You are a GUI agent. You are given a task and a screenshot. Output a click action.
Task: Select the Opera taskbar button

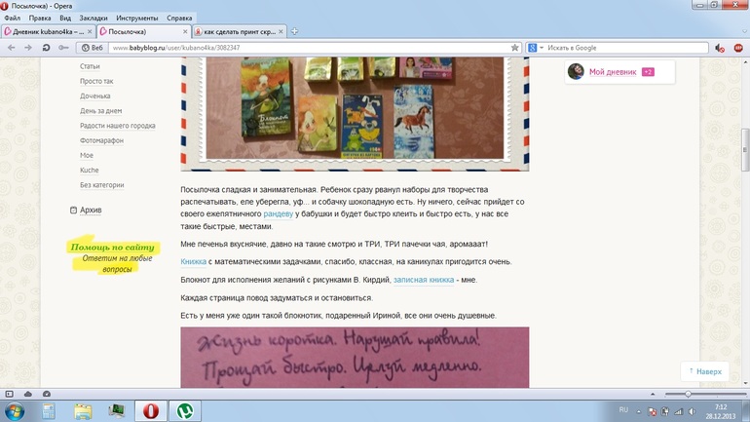151,411
